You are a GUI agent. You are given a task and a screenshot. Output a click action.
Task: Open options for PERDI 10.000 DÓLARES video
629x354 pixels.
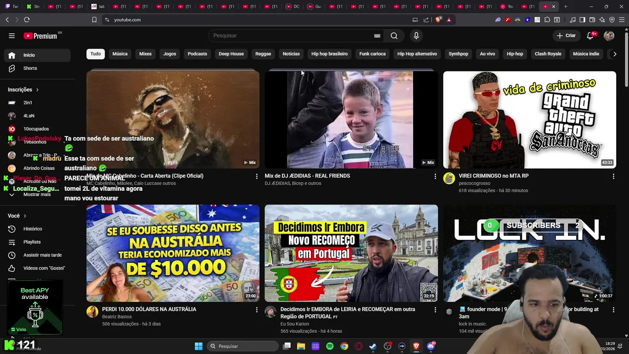(x=257, y=310)
